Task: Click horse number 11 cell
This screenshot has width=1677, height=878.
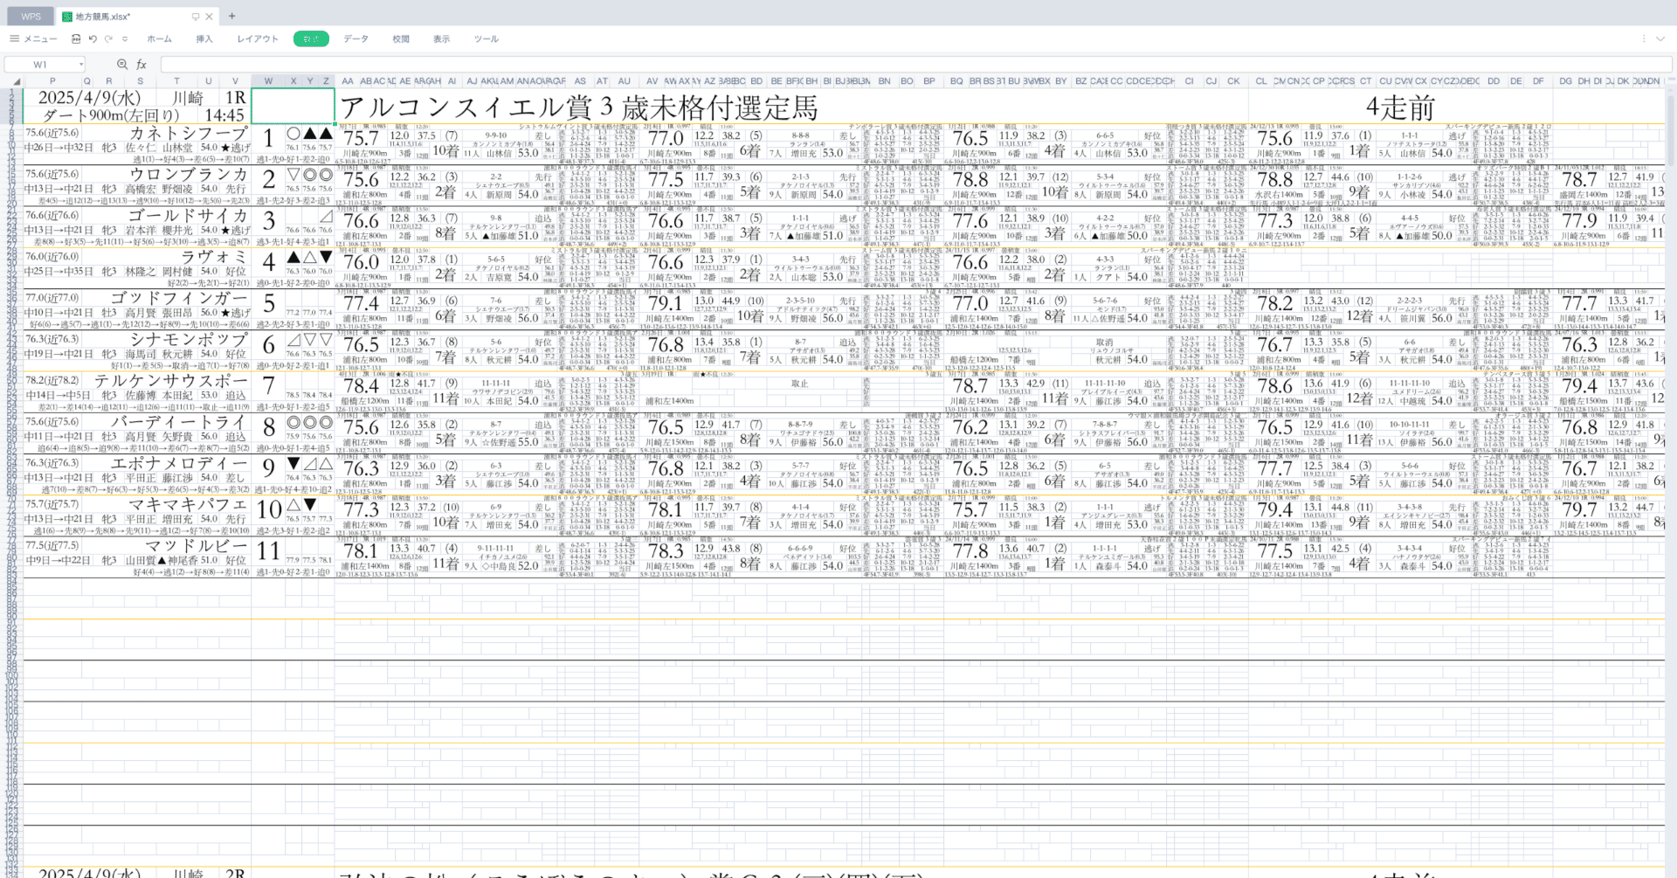Action: (x=268, y=550)
